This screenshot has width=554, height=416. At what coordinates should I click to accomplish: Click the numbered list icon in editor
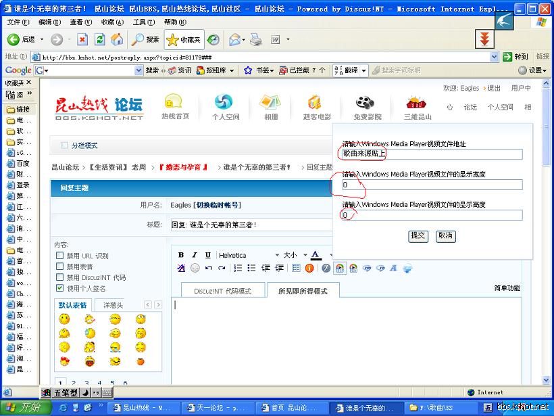tap(238, 268)
